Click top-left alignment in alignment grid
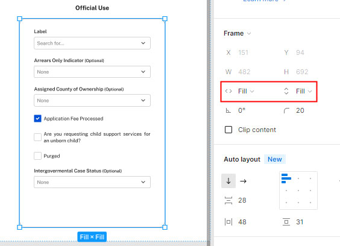The height and width of the screenshot is (246, 340). tap(286, 178)
